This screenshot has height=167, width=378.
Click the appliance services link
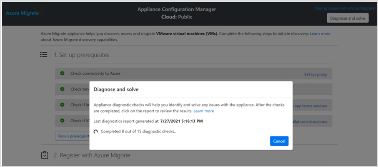click(310, 106)
